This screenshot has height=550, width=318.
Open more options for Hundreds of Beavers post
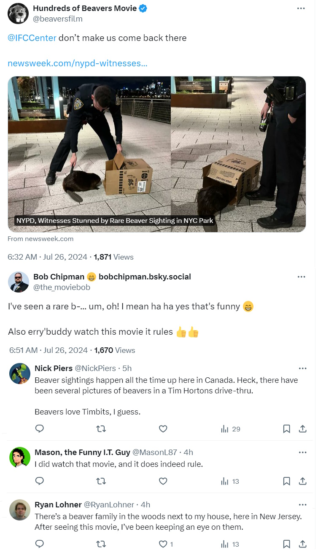pyautogui.click(x=301, y=8)
